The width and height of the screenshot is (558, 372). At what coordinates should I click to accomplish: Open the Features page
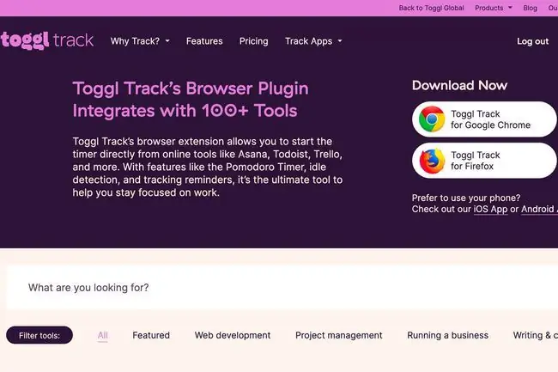(x=204, y=41)
